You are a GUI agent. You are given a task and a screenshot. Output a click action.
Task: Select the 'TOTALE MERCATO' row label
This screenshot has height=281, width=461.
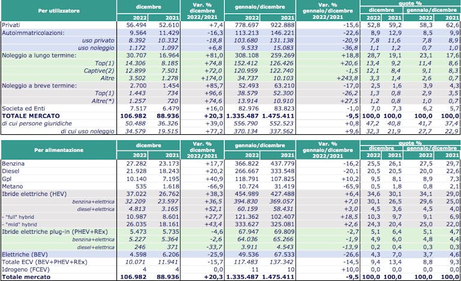pyautogui.click(x=31, y=116)
